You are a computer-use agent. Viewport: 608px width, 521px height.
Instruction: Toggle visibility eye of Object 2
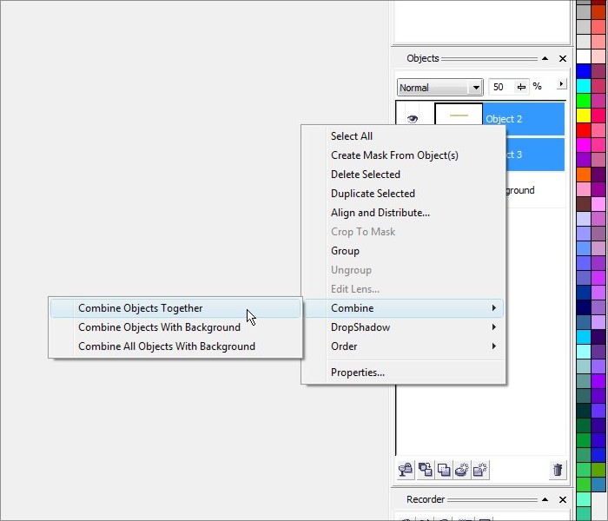(413, 119)
